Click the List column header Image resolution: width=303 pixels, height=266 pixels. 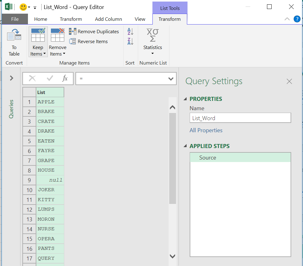[50, 92]
